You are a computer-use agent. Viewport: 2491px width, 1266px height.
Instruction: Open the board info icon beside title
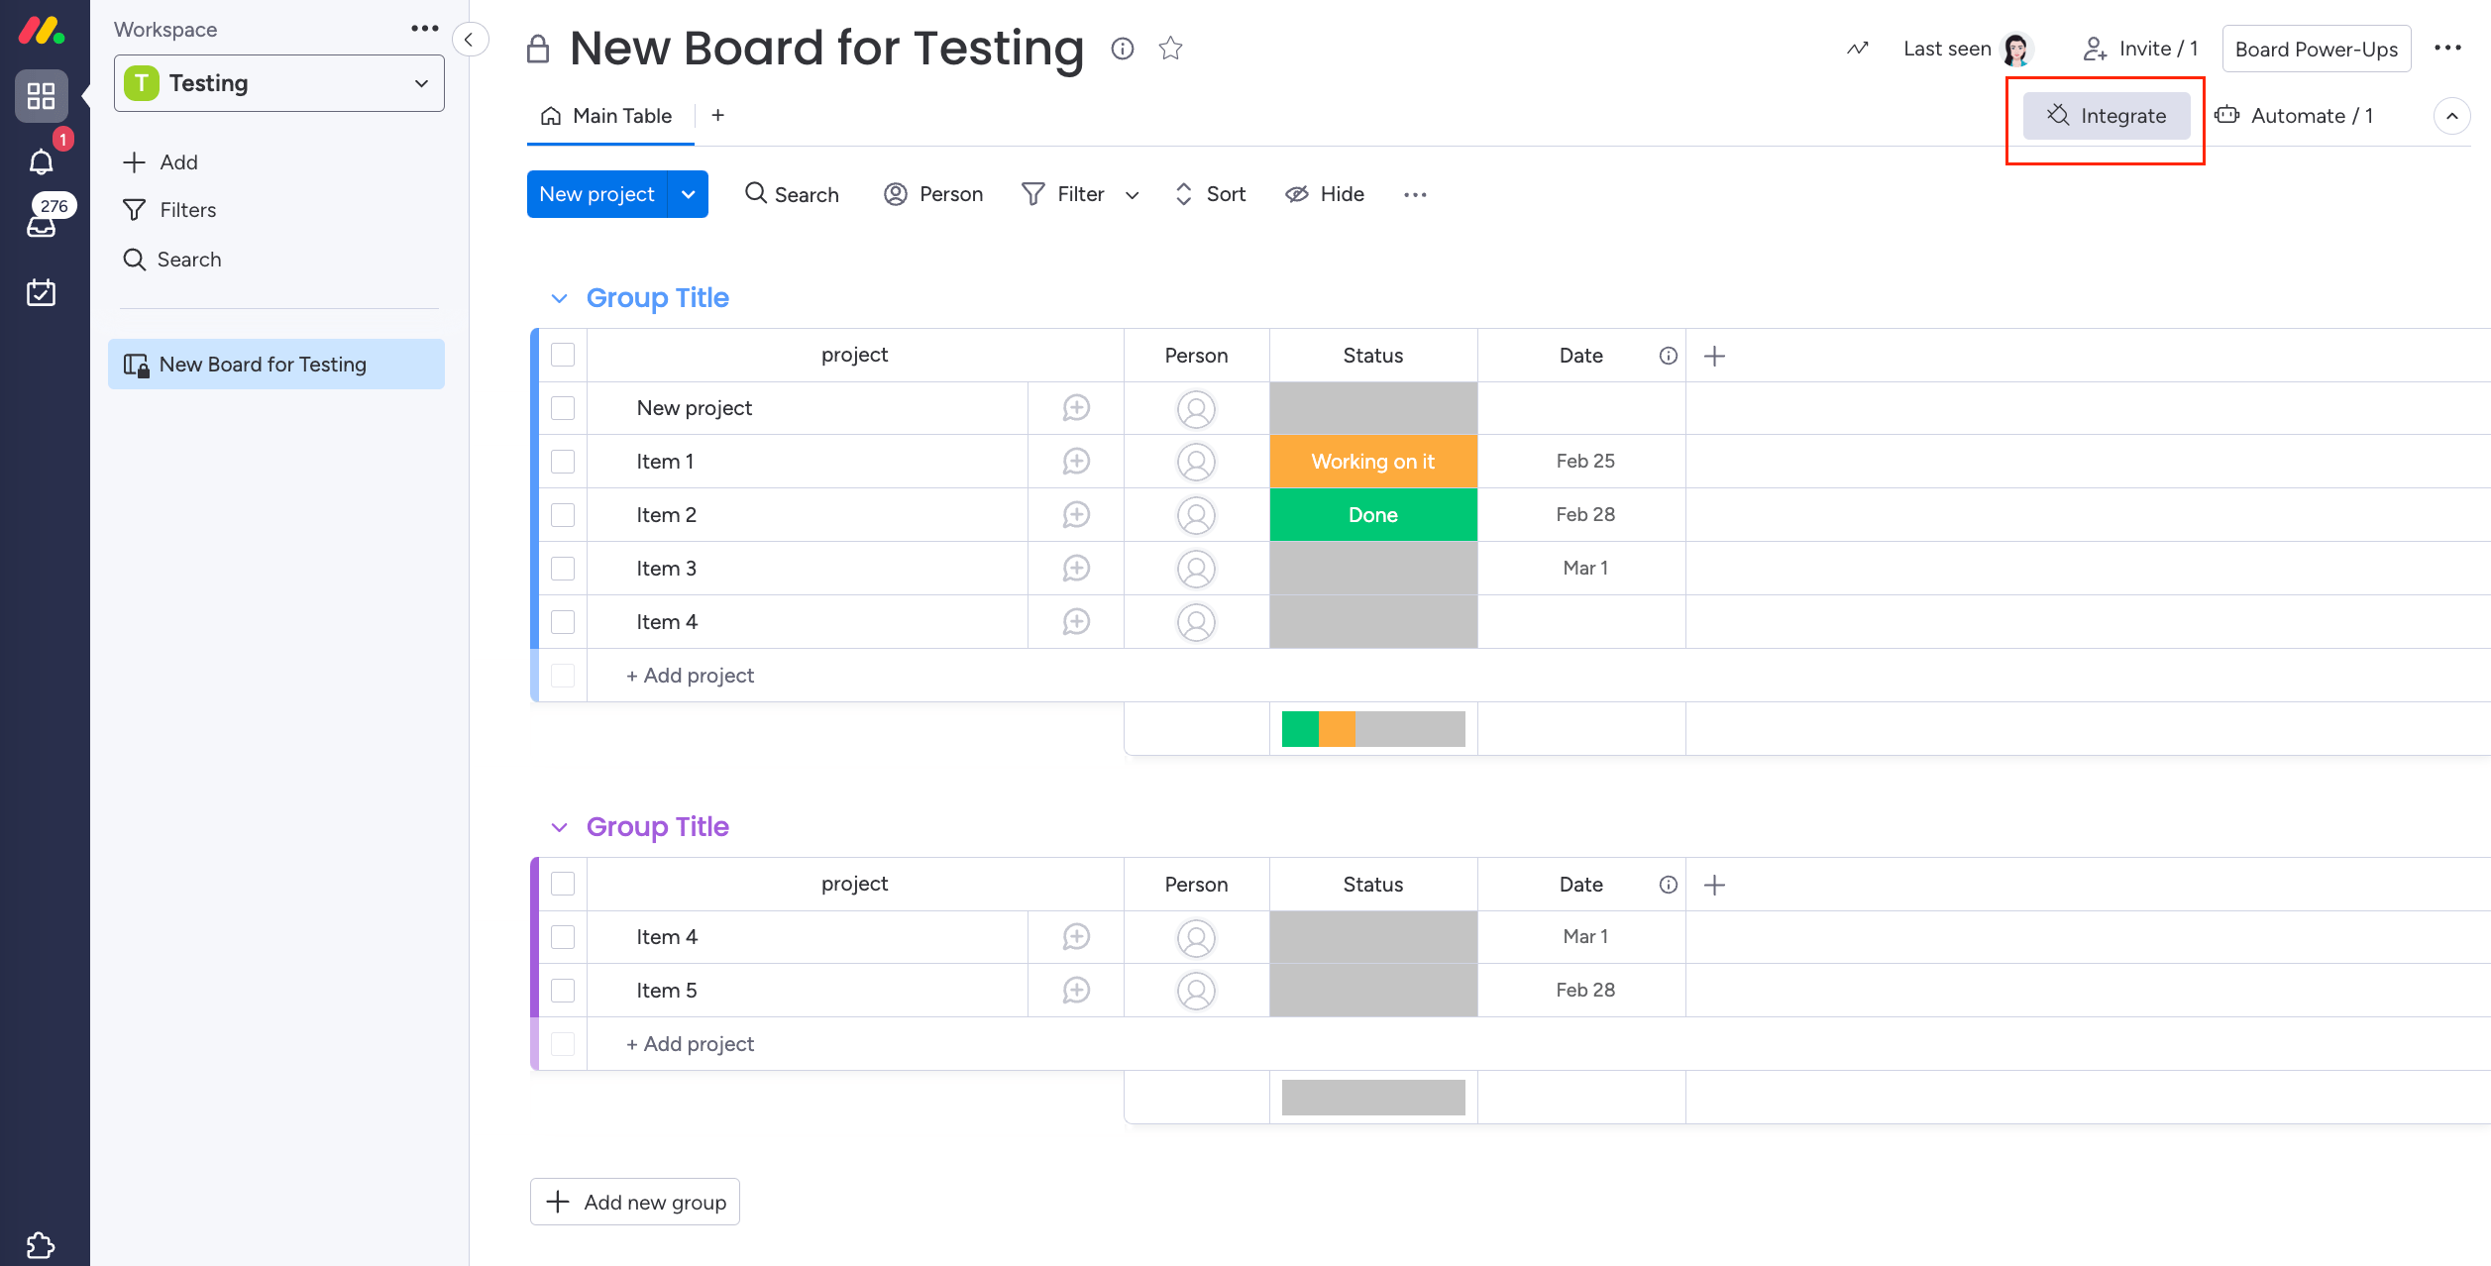(x=1122, y=49)
